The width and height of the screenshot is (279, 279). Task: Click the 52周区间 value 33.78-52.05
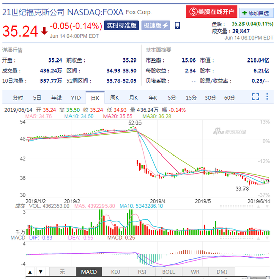[121, 81]
